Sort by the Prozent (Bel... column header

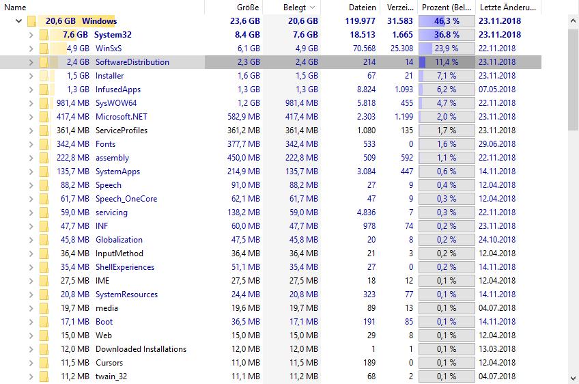pyautogui.click(x=447, y=7)
